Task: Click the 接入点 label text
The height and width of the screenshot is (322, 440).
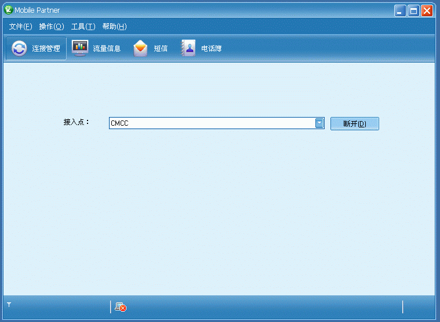Action: pos(76,123)
